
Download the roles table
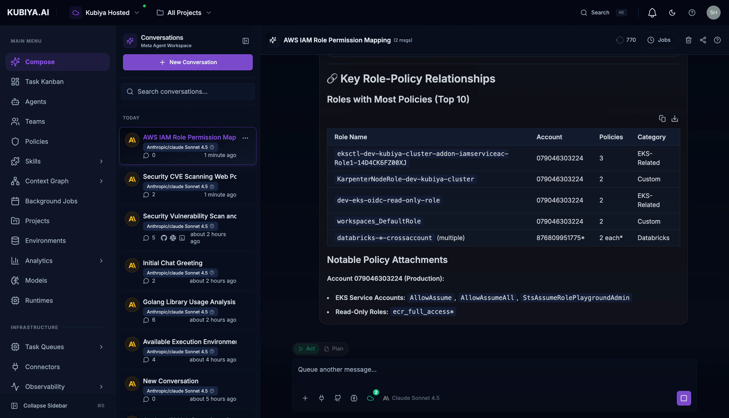tap(675, 119)
